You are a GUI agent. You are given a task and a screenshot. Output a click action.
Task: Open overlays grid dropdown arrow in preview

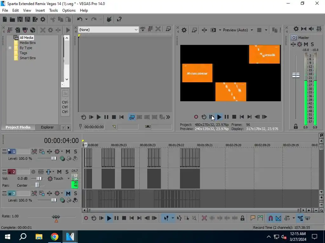(266, 30)
